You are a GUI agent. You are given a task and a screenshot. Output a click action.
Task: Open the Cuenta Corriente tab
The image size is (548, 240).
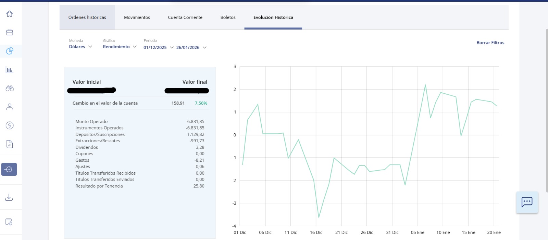tap(185, 17)
